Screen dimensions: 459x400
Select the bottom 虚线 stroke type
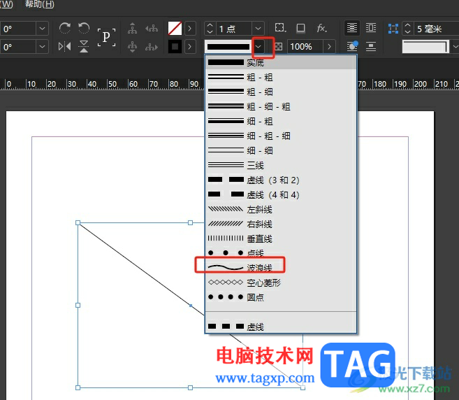[281, 327]
